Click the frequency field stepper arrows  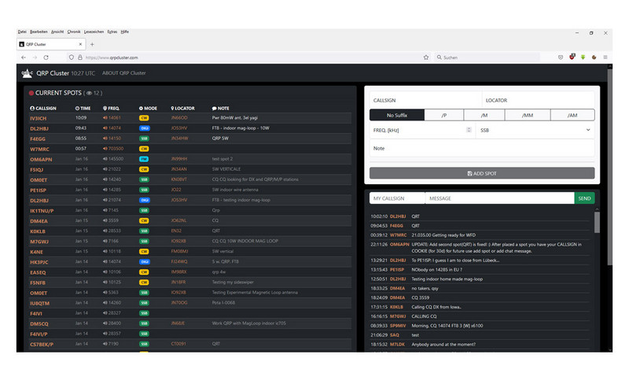tap(469, 130)
